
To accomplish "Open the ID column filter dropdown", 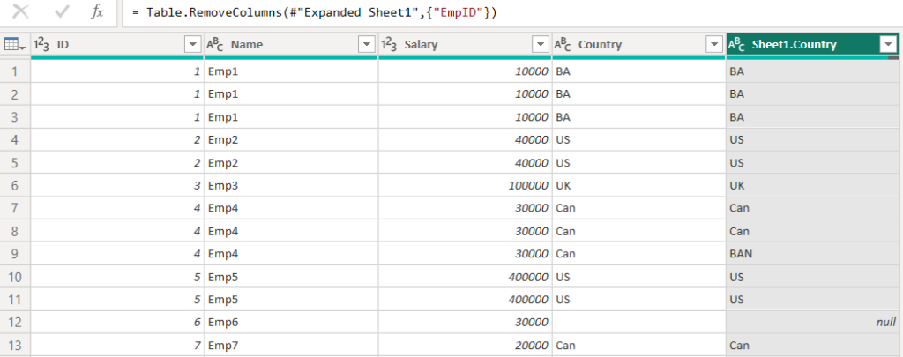I will (191, 44).
